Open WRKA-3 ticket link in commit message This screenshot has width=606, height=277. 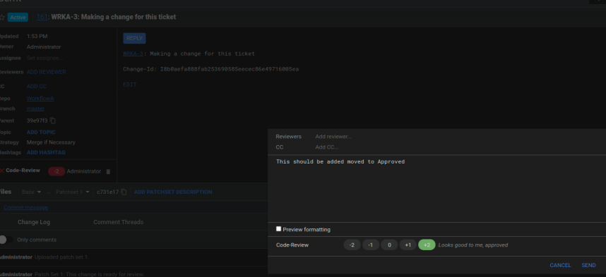tap(133, 54)
